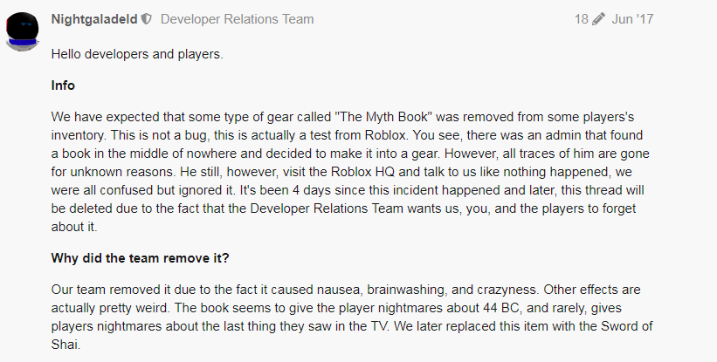Open the Jun '17 post date link

click(x=632, y=19)
